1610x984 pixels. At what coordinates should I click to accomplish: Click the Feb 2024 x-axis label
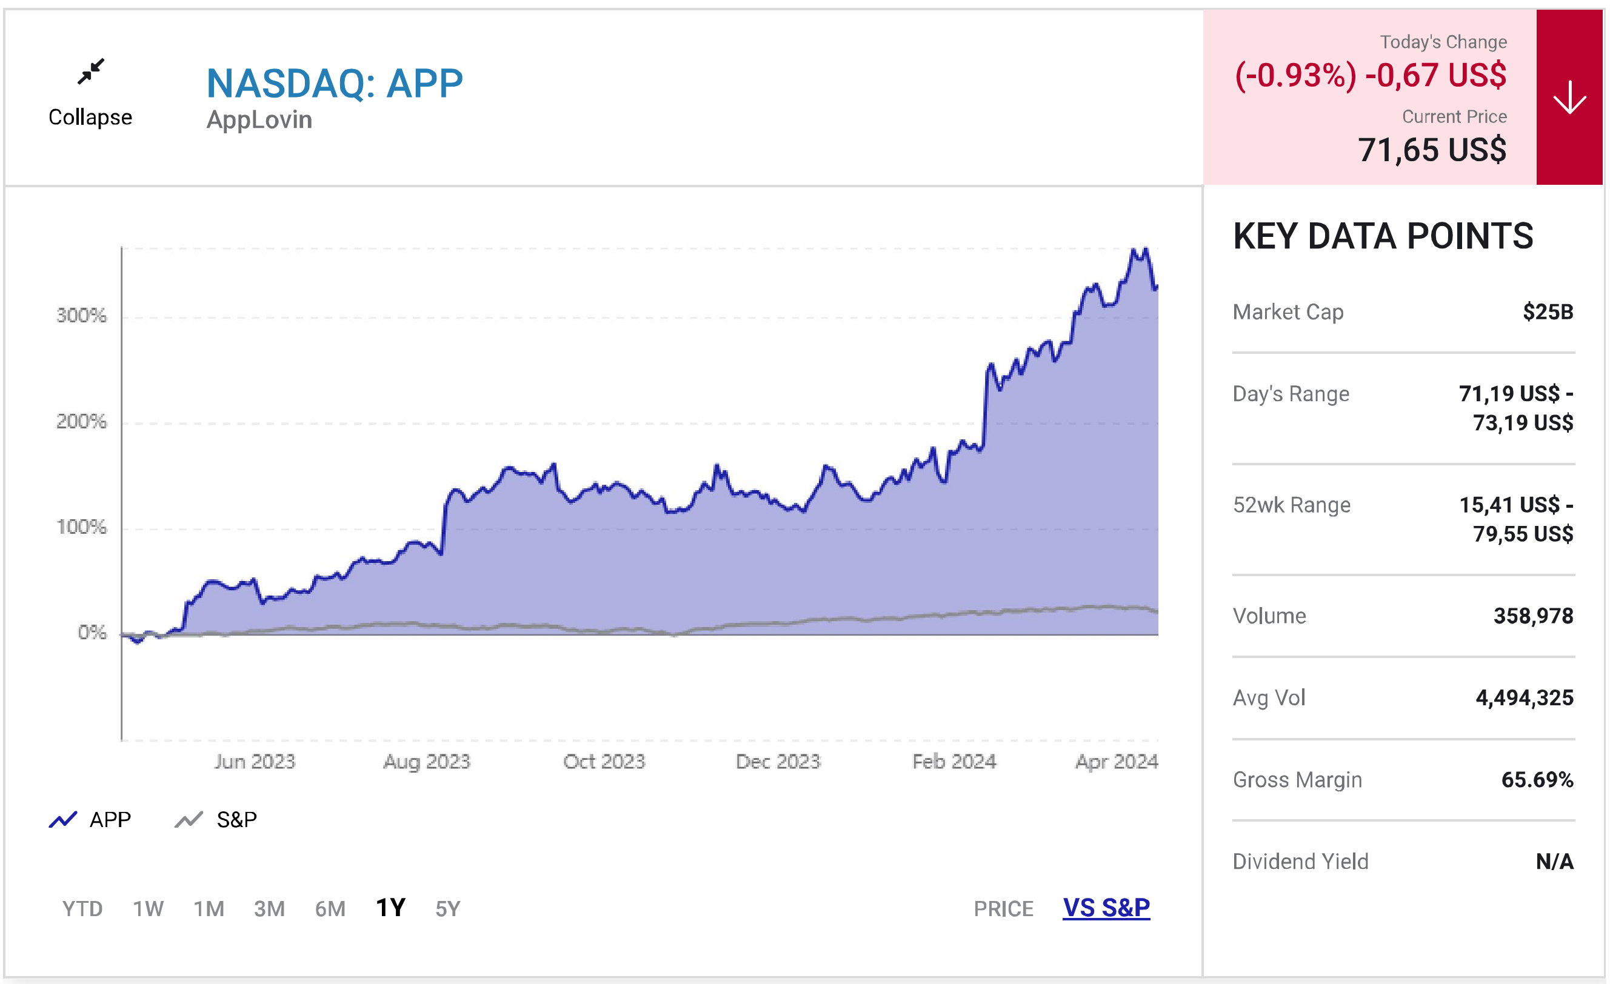[x=954, y=762]
